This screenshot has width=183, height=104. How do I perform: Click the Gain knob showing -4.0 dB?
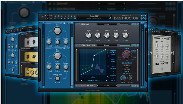tap(130, 78)
